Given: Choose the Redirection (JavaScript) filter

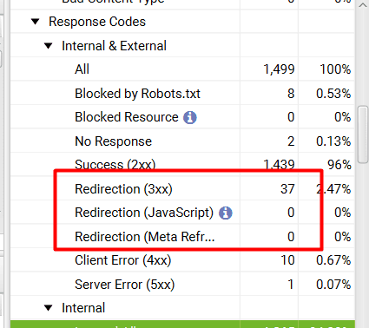Looking at the screenshot, I should [182, 213].
